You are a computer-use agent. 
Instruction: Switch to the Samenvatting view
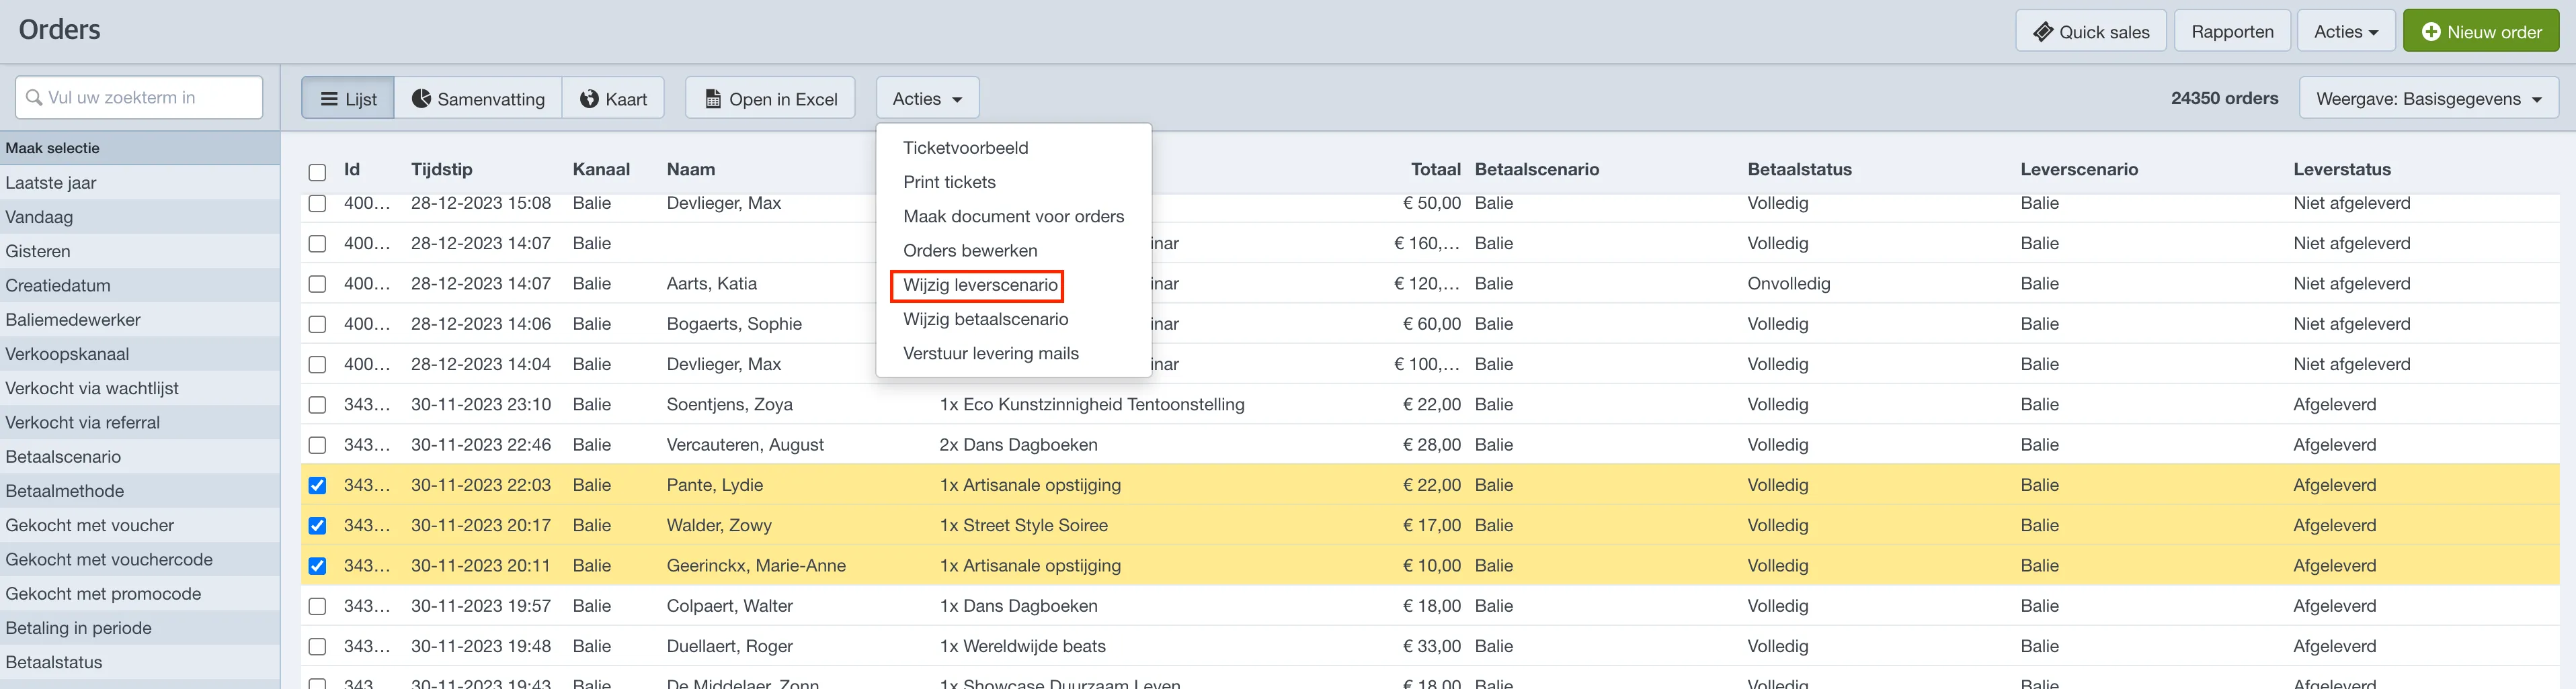click(x=478, y=98)
